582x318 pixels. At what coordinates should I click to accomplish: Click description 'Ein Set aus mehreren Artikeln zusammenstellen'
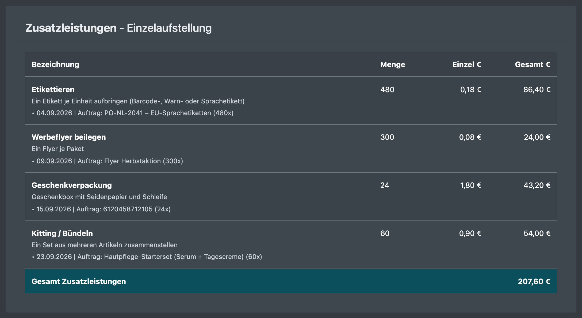105,245
